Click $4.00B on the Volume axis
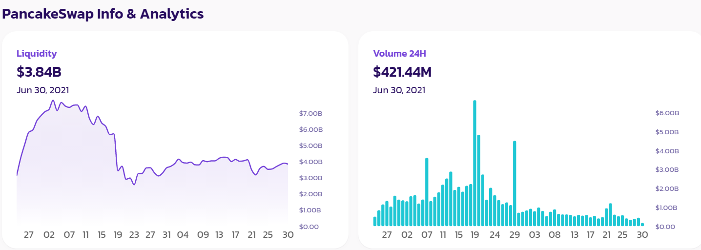Image resolution: width=701 pixels, height=250 pixels. [667, 151]
